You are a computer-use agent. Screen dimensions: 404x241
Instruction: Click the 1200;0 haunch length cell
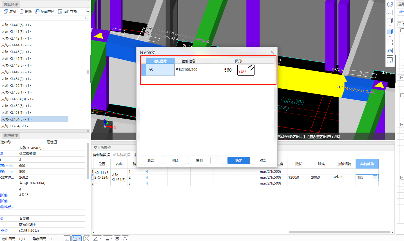[299, 177]
